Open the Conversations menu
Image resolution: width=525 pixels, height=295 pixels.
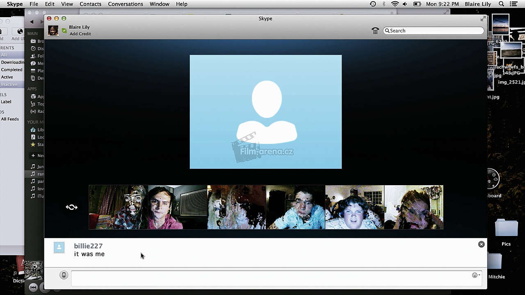126,4
